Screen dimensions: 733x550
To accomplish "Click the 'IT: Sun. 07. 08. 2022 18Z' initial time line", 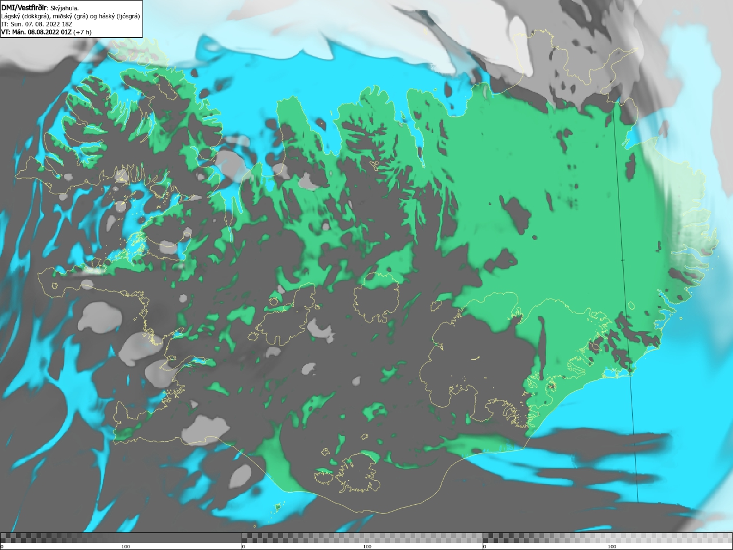I will [x=37, y=24].
